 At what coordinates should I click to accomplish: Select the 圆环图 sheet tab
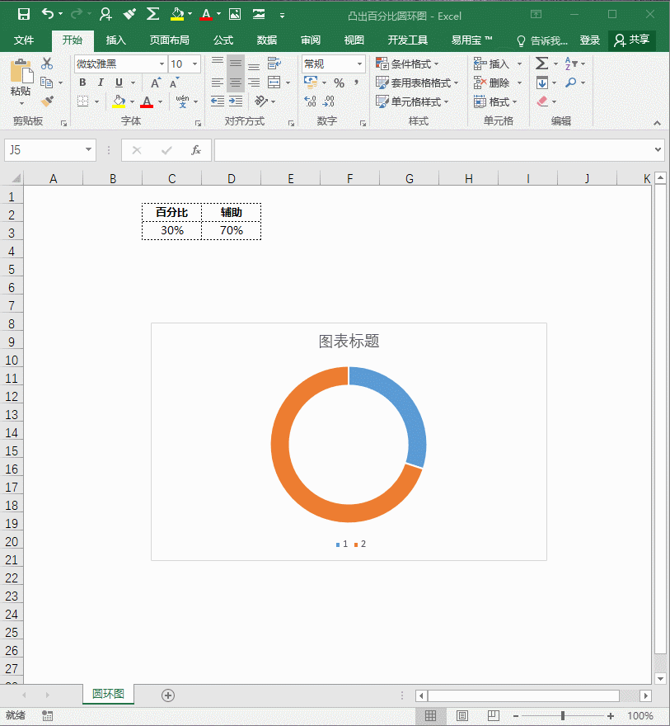(x=108, y=694)
